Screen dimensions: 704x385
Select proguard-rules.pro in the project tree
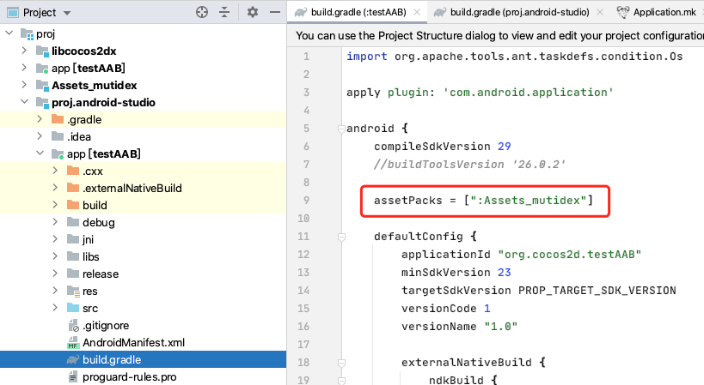click(129, 377)
